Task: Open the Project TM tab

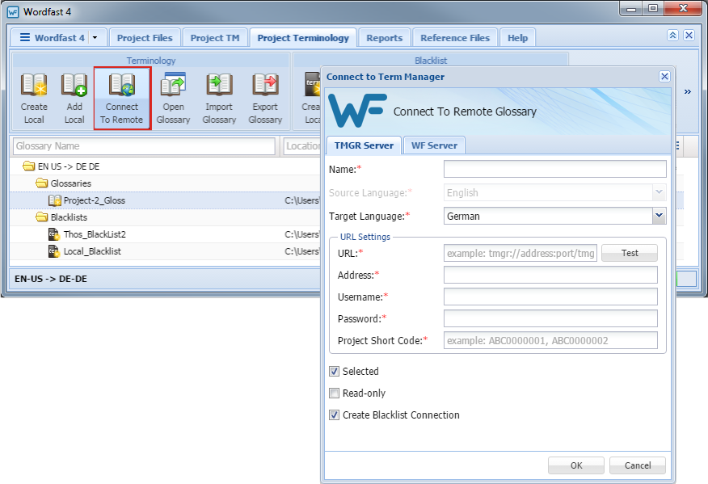Action: tap(215, 38)
